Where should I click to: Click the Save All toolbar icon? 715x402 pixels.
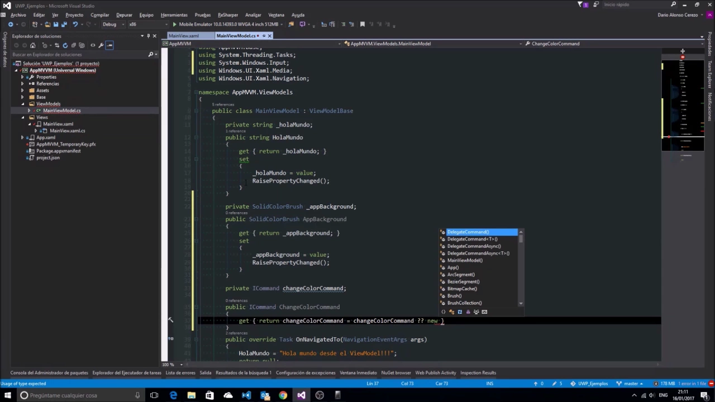point(64,25)
